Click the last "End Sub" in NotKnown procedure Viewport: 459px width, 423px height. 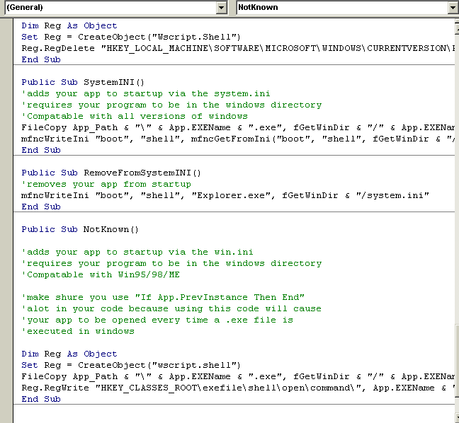(41, 399)
